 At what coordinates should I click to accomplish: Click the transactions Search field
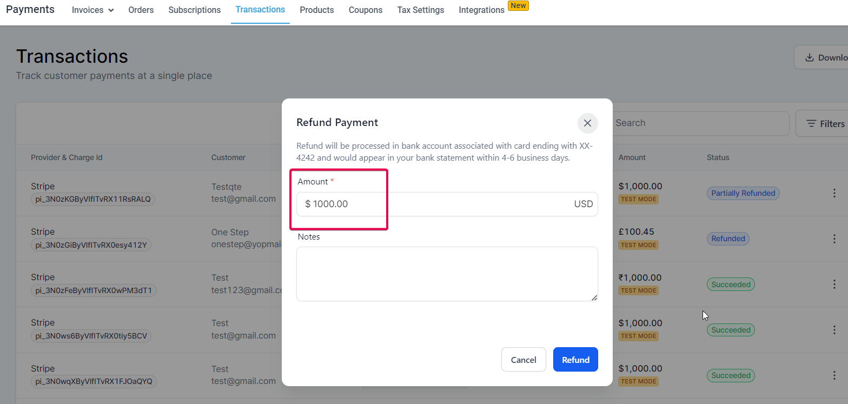click(x=700, y=123)
